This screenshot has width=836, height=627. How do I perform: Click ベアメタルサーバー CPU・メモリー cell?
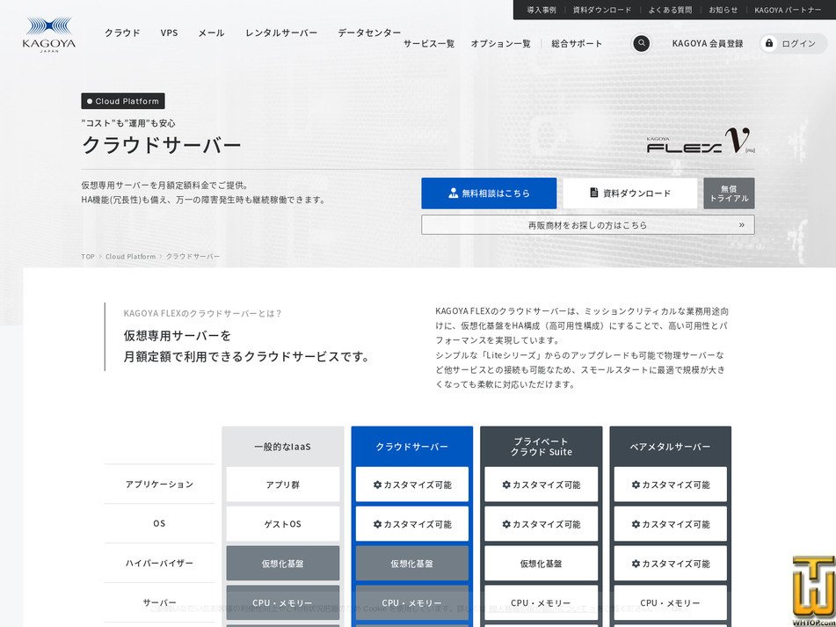[670, 602]
